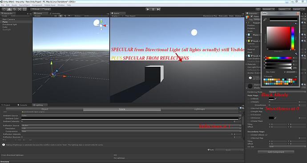Click the slider mode icon below color field
Image resolution: width=307 pixels, height=163 pixels.
[296, 54]
